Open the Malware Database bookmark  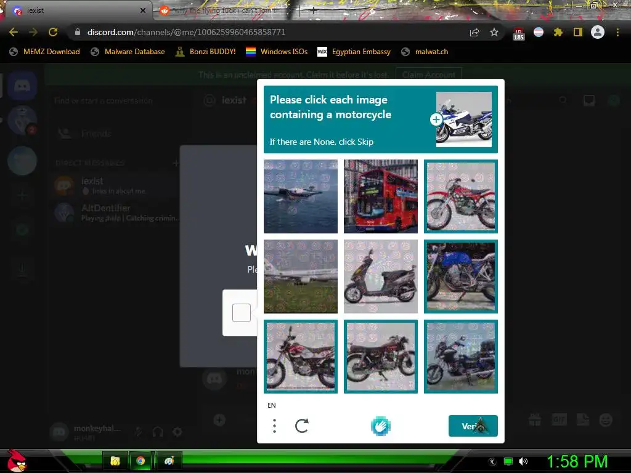[x=128, y=52]
